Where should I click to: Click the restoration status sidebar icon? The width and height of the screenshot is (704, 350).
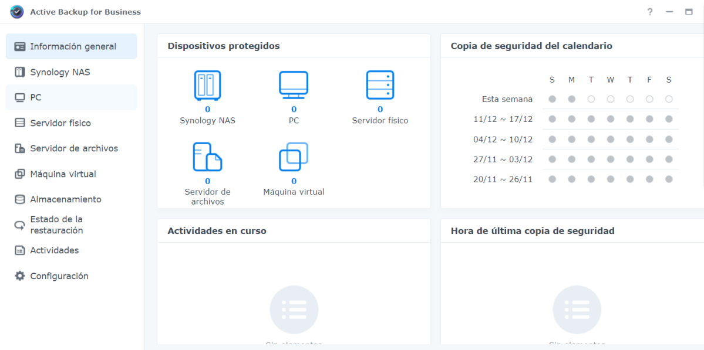20,225
